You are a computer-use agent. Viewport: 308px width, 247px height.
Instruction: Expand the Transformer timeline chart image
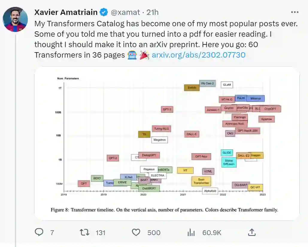click(x=167, y=143)
